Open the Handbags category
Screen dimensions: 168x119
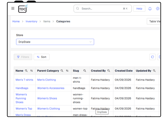22,88
